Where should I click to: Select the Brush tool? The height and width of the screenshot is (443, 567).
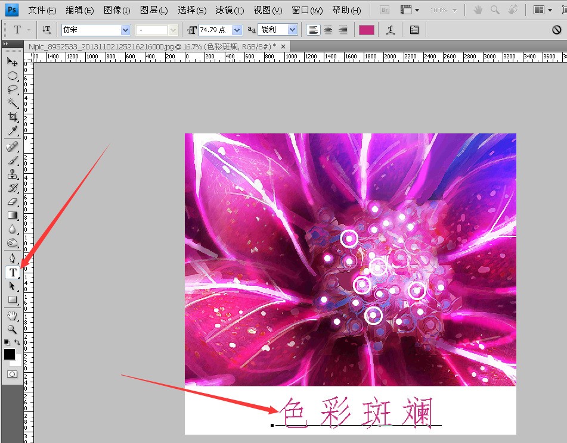(x=13, y=161)
